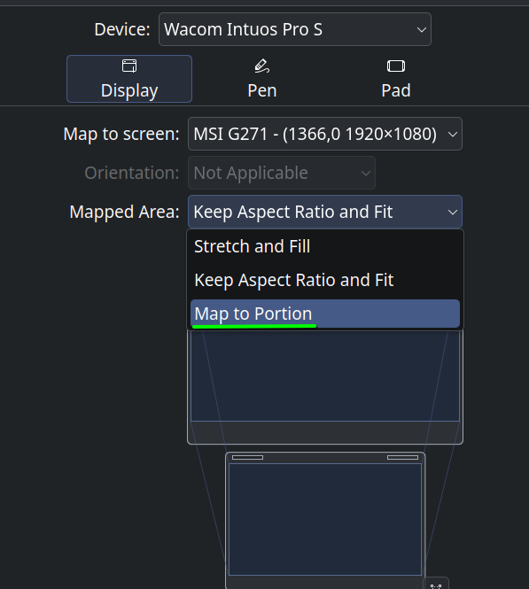
Task: Choose Stretch and Fill option
Action: (x=325, y=246)
